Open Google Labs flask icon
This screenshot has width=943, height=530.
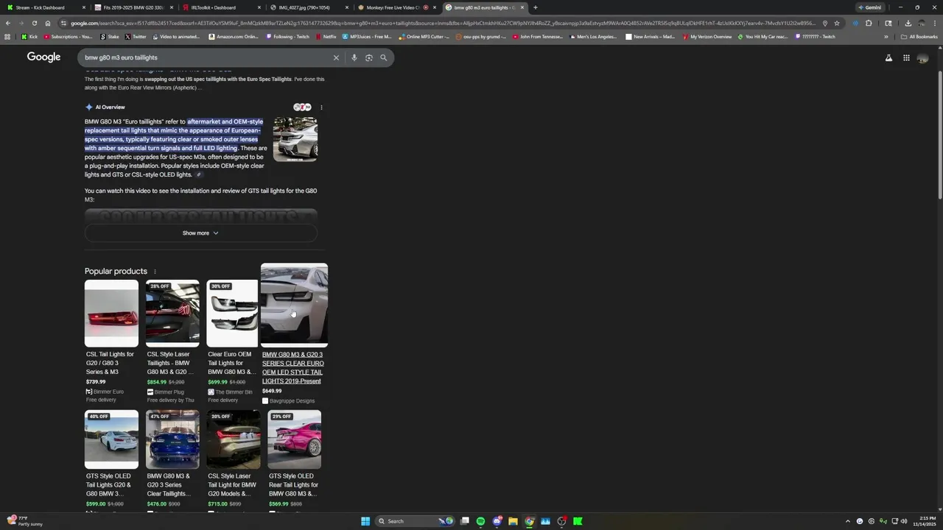tap(888, 58)
